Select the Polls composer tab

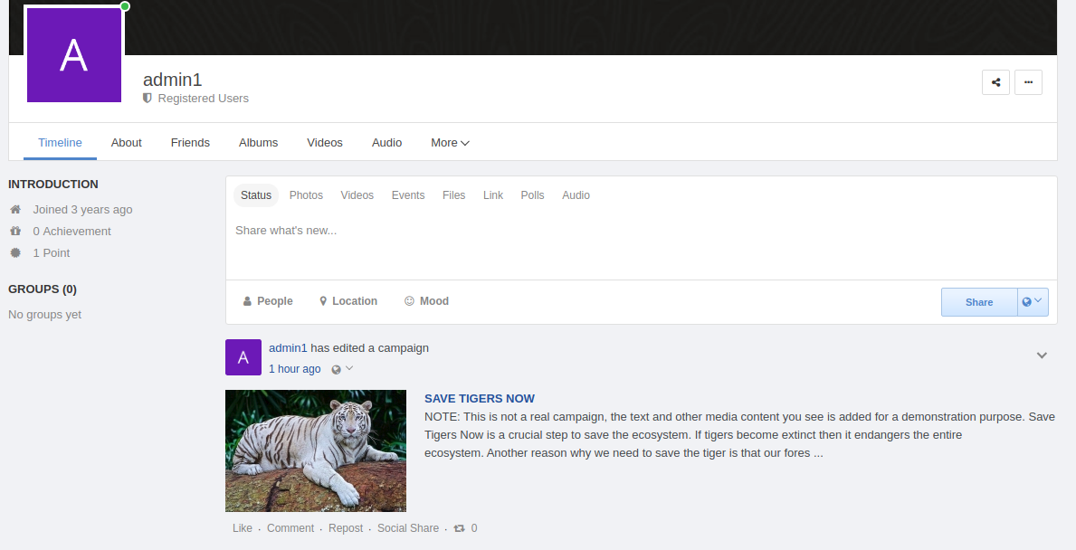pos(532,195)
